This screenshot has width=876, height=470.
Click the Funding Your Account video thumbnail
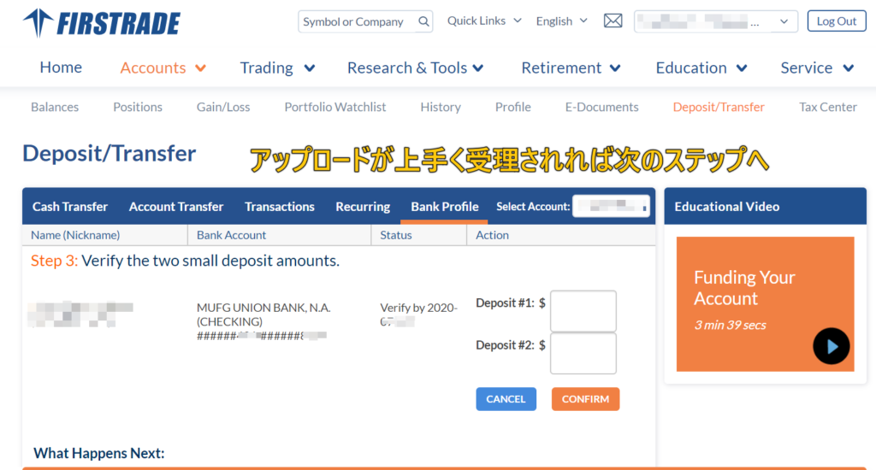point(765,303)
